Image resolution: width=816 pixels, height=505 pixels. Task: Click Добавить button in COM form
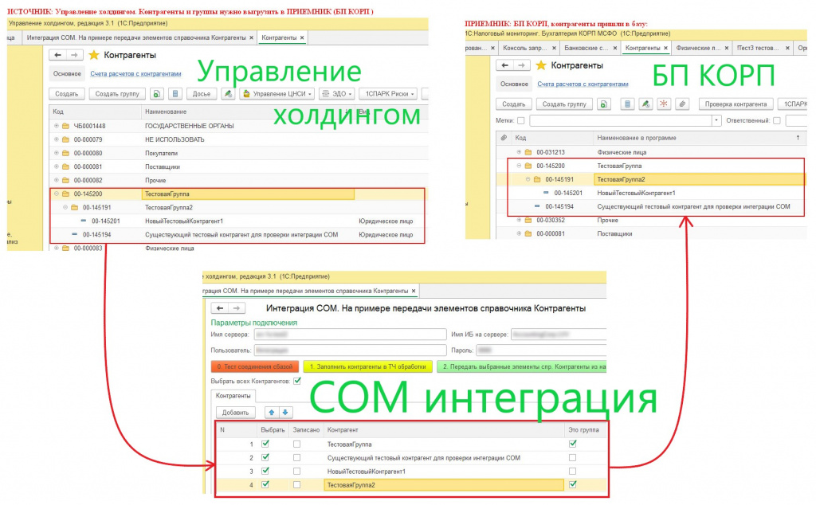236,413
